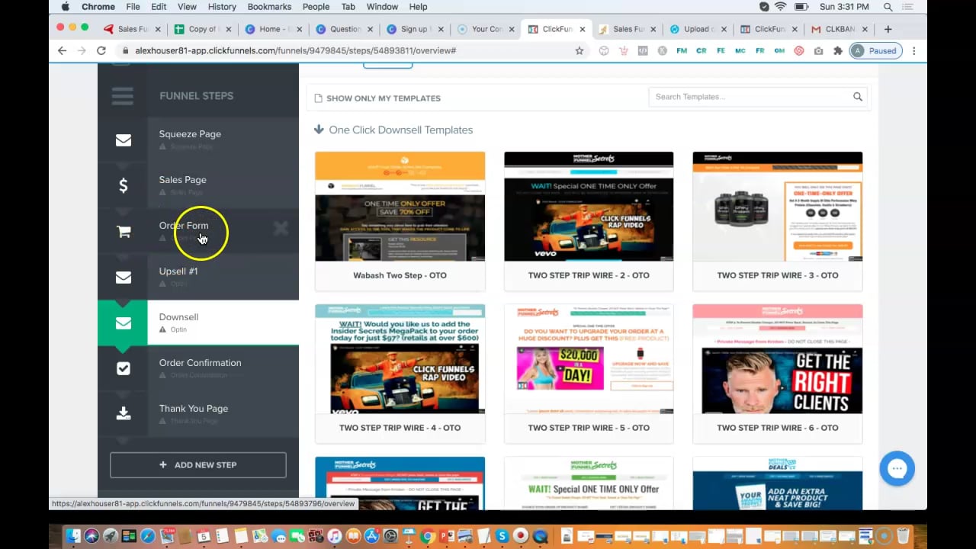The image size is (976, 549).
Task: Click the Thank You Page download icon
Action: 123,414
